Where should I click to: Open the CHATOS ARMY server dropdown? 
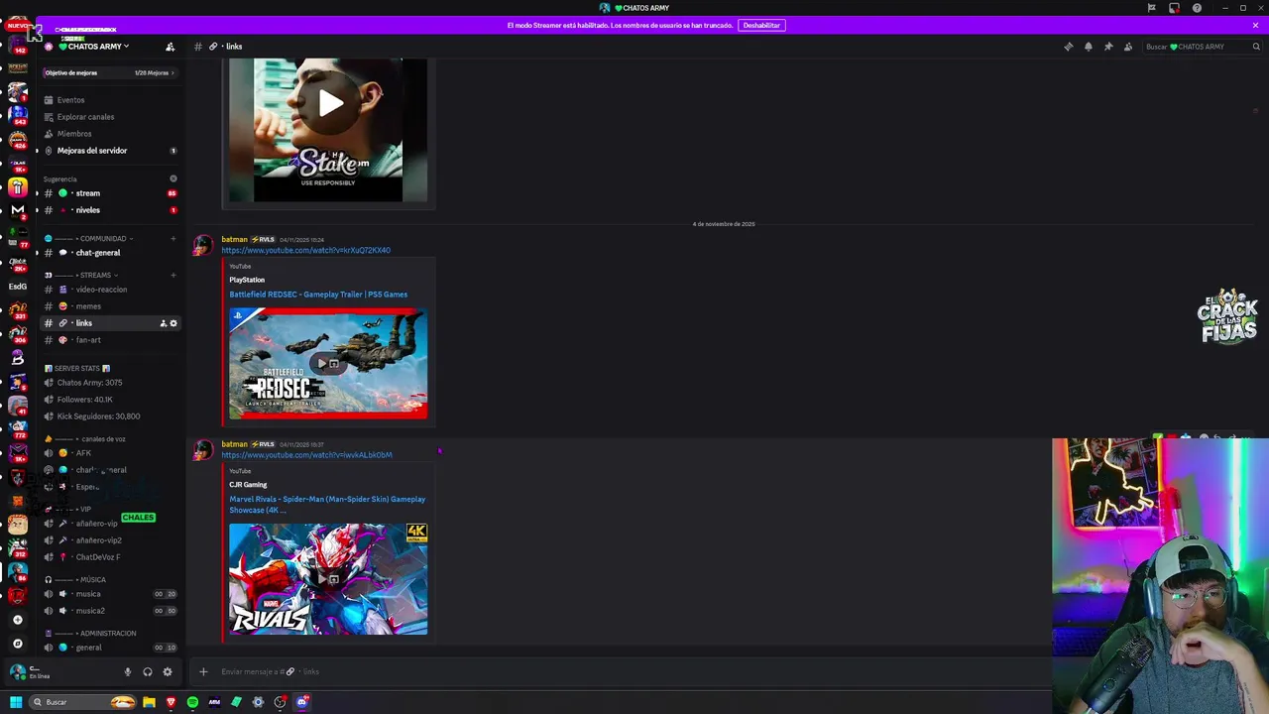[94, 47]
